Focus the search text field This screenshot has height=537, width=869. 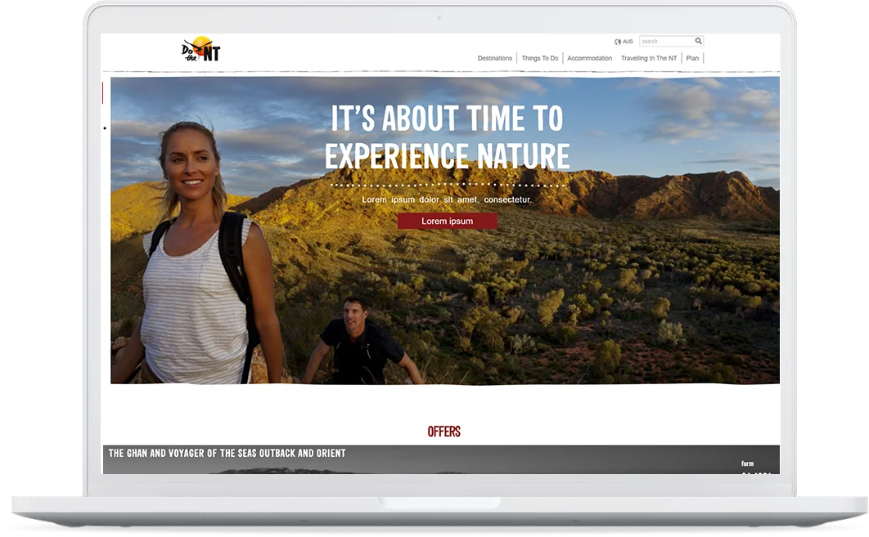(666, 41)
